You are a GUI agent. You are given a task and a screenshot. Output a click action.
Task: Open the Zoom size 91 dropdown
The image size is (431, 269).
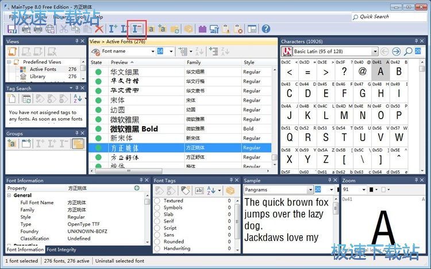coord(364,189)
